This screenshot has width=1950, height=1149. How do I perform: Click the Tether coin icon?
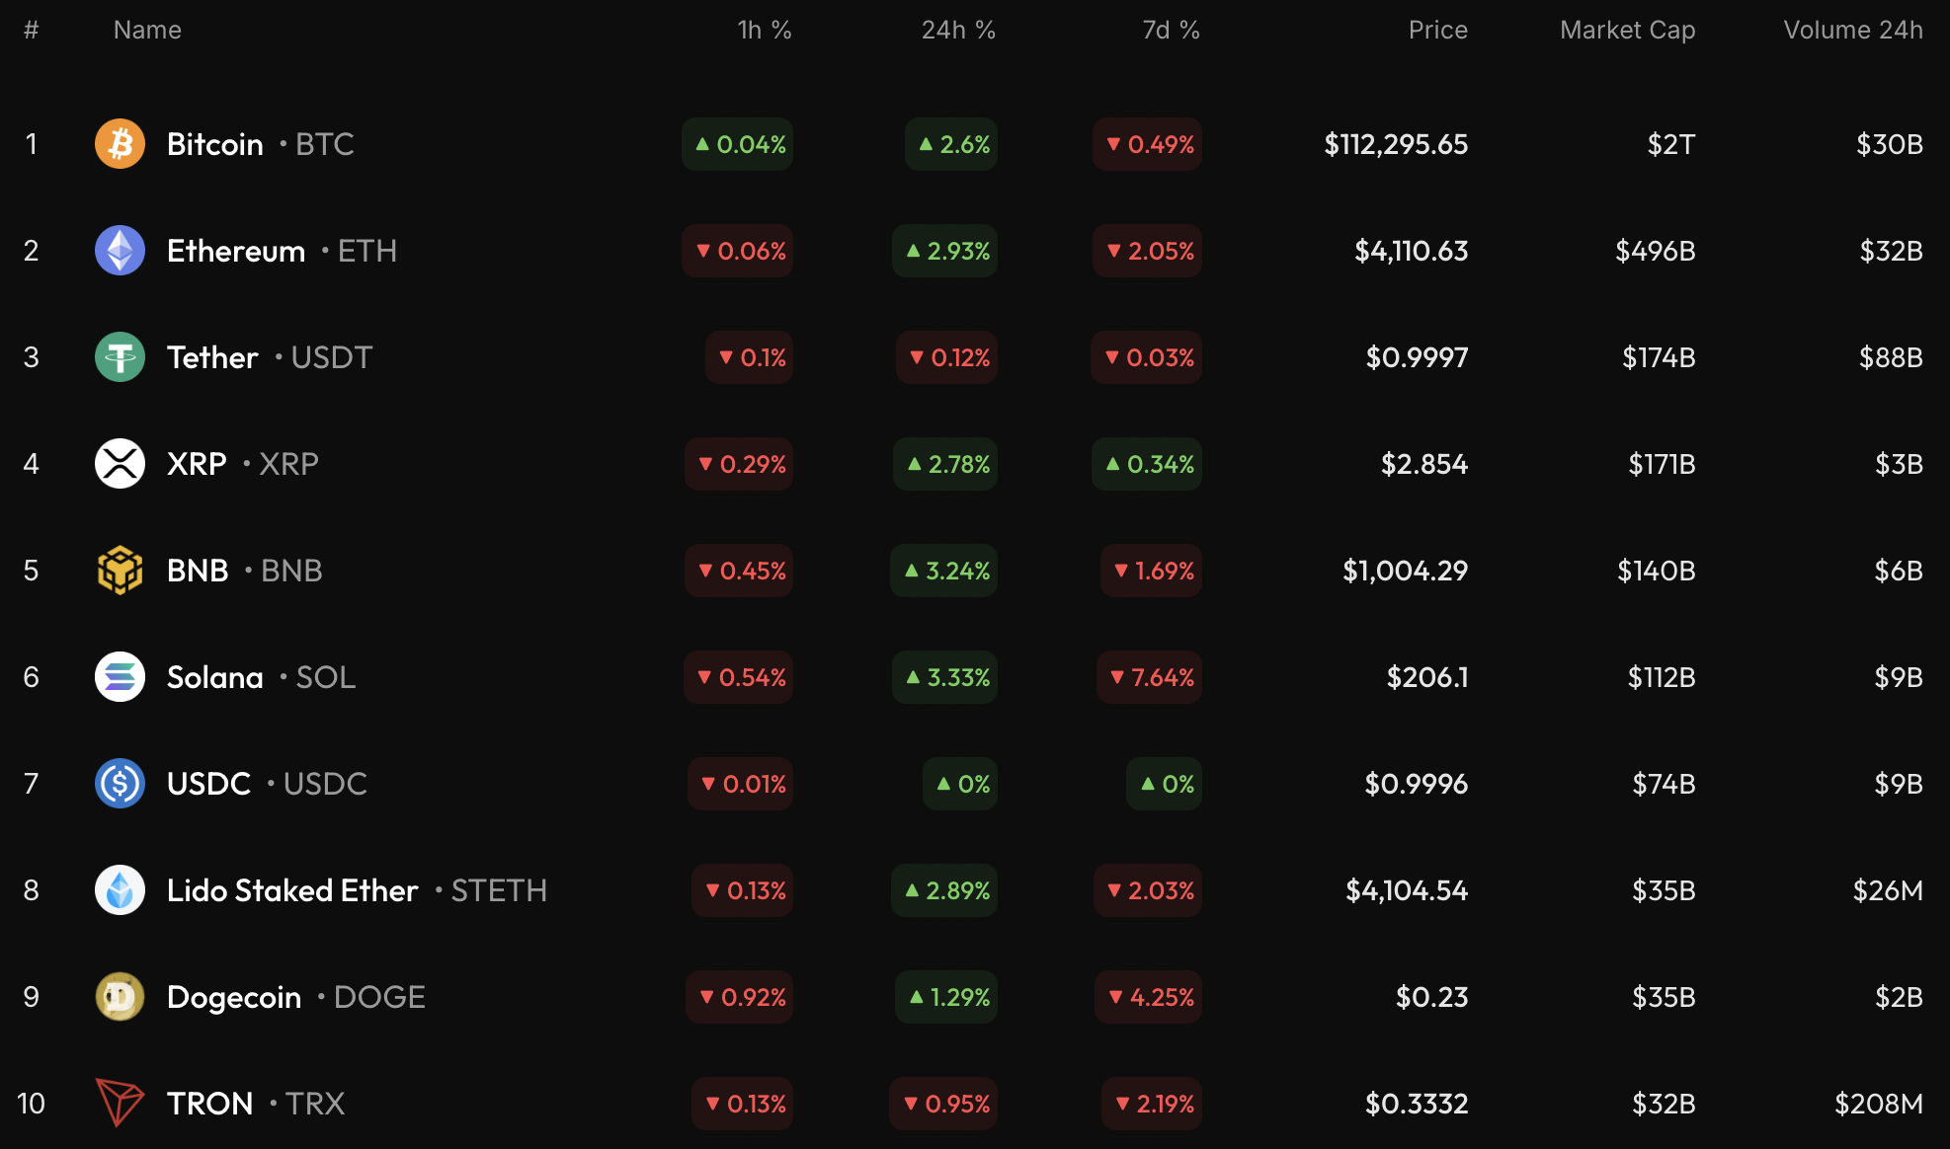coord(120,357)
